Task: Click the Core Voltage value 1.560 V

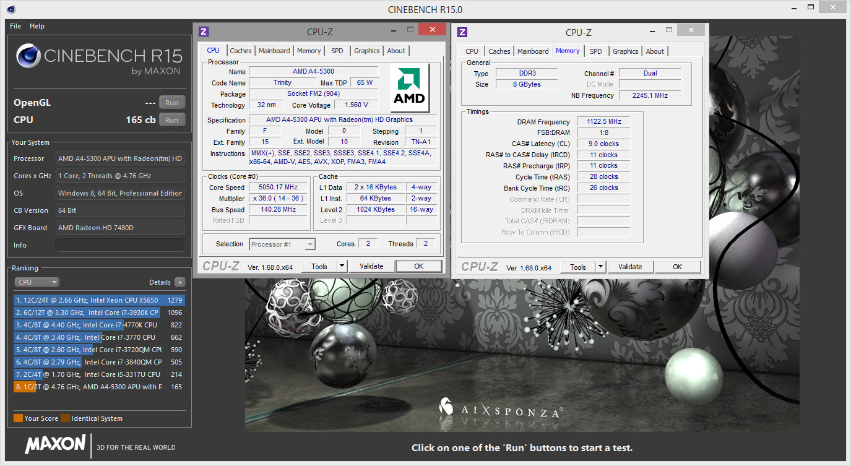Action: pos(356,105)
